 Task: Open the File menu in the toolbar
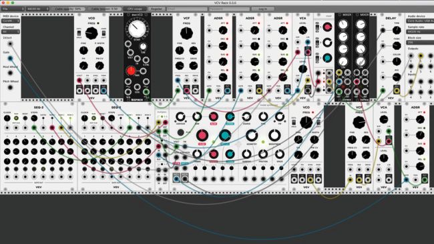(x=13, y=9)
